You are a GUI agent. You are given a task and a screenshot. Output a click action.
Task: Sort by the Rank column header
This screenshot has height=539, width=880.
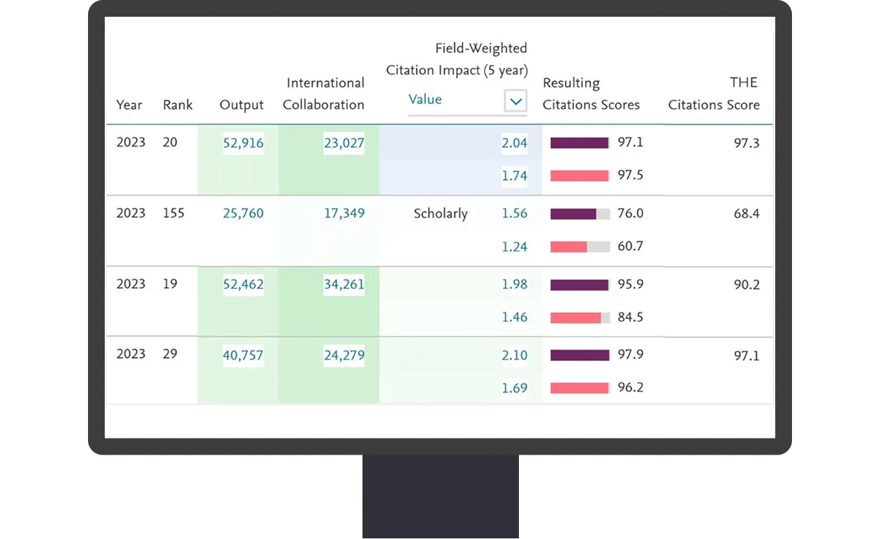178,105
